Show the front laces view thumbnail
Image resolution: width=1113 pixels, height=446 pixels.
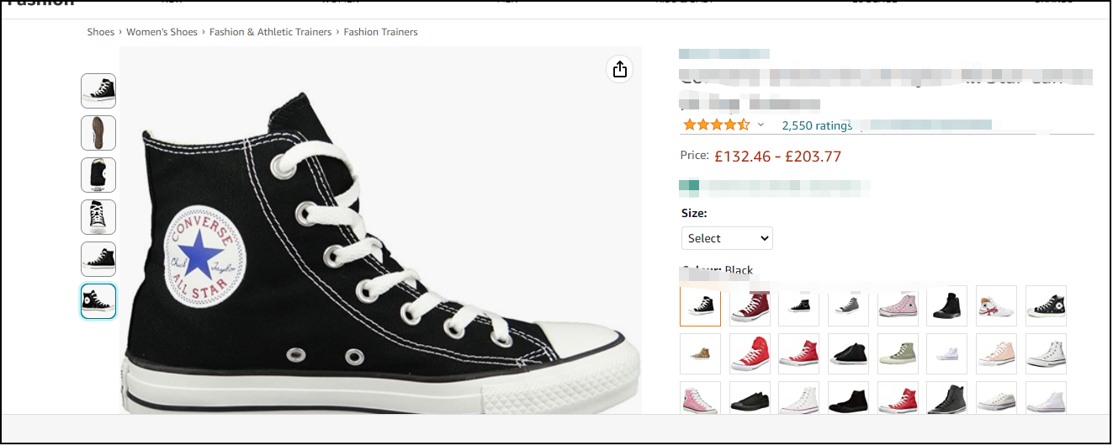pyautogui.click(x=98, y=217)
